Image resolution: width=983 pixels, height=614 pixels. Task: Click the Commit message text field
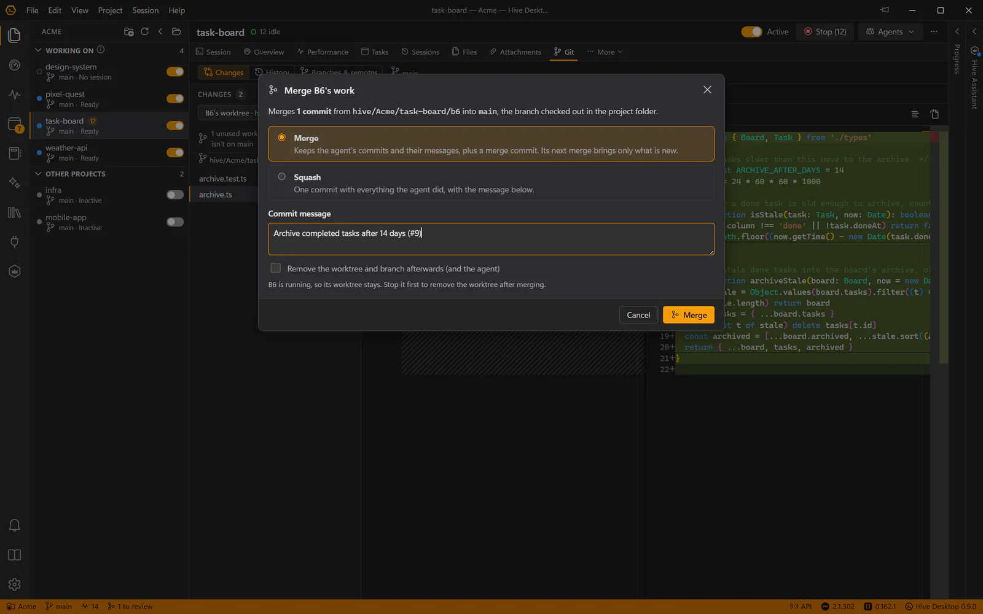point(491,239)
